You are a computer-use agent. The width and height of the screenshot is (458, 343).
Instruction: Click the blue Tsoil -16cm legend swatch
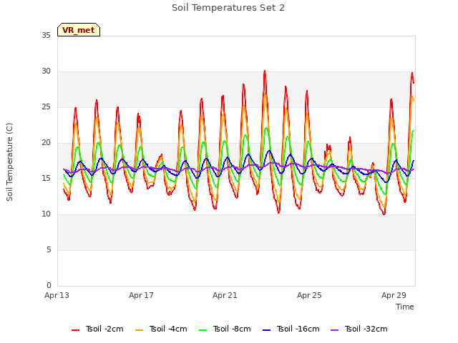pos(266,330)
